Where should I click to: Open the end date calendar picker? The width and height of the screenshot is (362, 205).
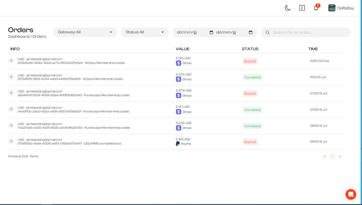coord(251,33)
